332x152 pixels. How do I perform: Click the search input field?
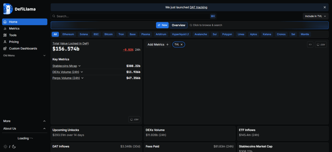tap(130, 16)
